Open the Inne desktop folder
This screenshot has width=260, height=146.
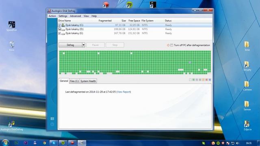point(247,46)
